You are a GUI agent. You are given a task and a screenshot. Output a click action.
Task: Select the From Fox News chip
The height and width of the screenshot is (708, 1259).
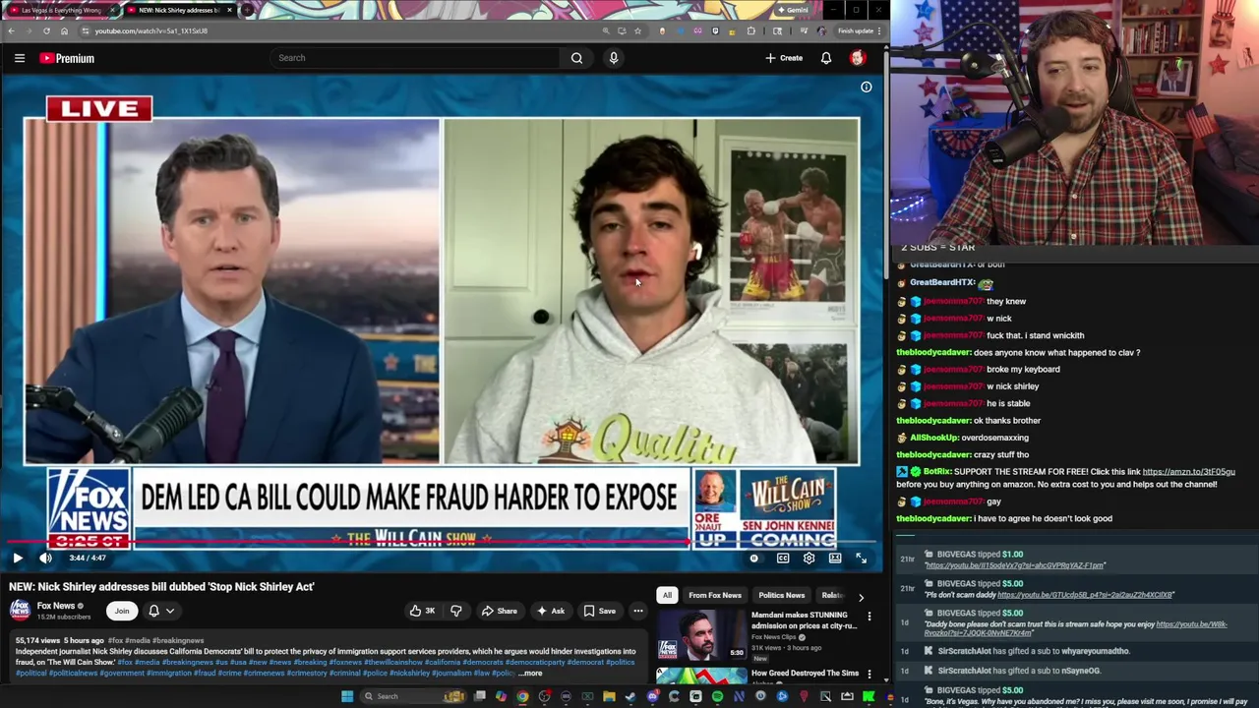[715, 595]
